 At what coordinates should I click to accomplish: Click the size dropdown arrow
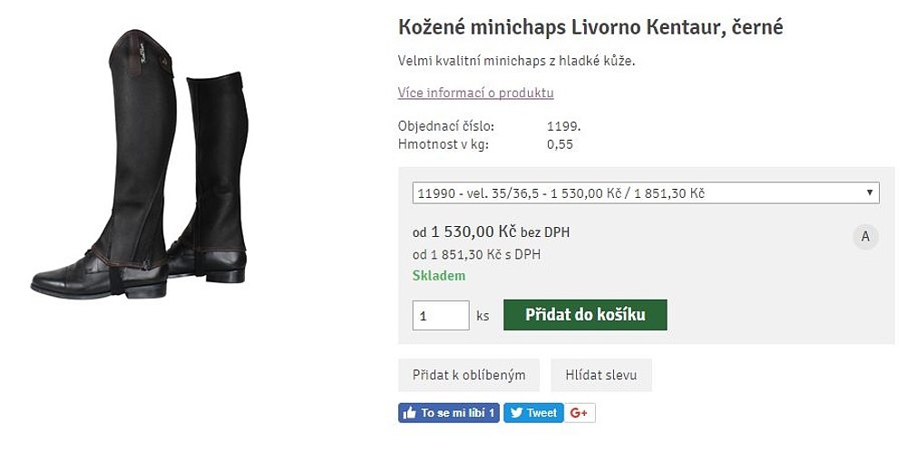pyautogui.click(x=870, y=192)
